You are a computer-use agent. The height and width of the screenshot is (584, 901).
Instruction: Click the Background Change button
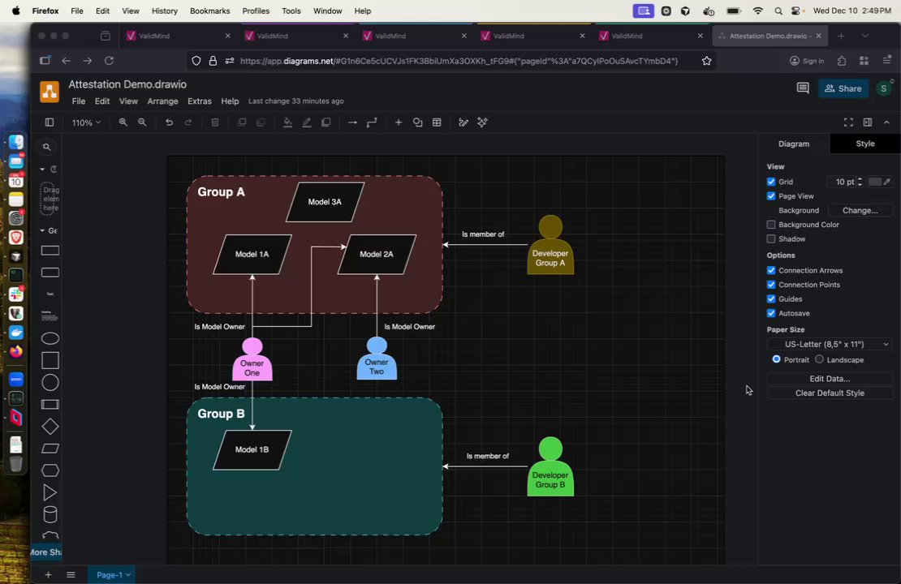(860, 210)
